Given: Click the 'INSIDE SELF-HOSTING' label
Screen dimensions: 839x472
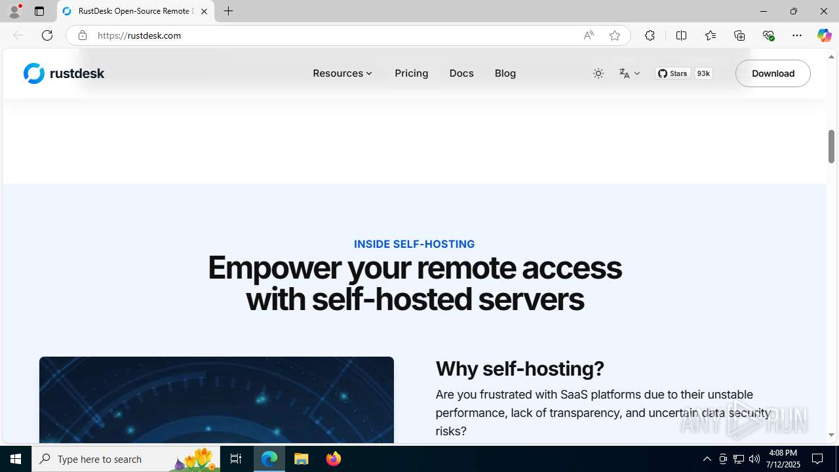Looking at the screenshot, I should (414, 244).
